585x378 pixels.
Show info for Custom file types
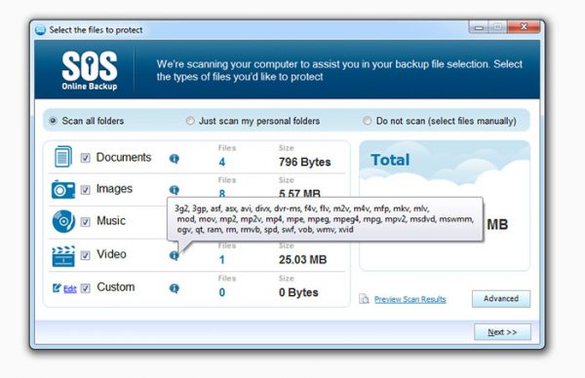tap(175, 288)
